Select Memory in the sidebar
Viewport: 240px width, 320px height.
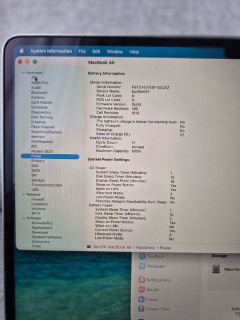point(38,137)
